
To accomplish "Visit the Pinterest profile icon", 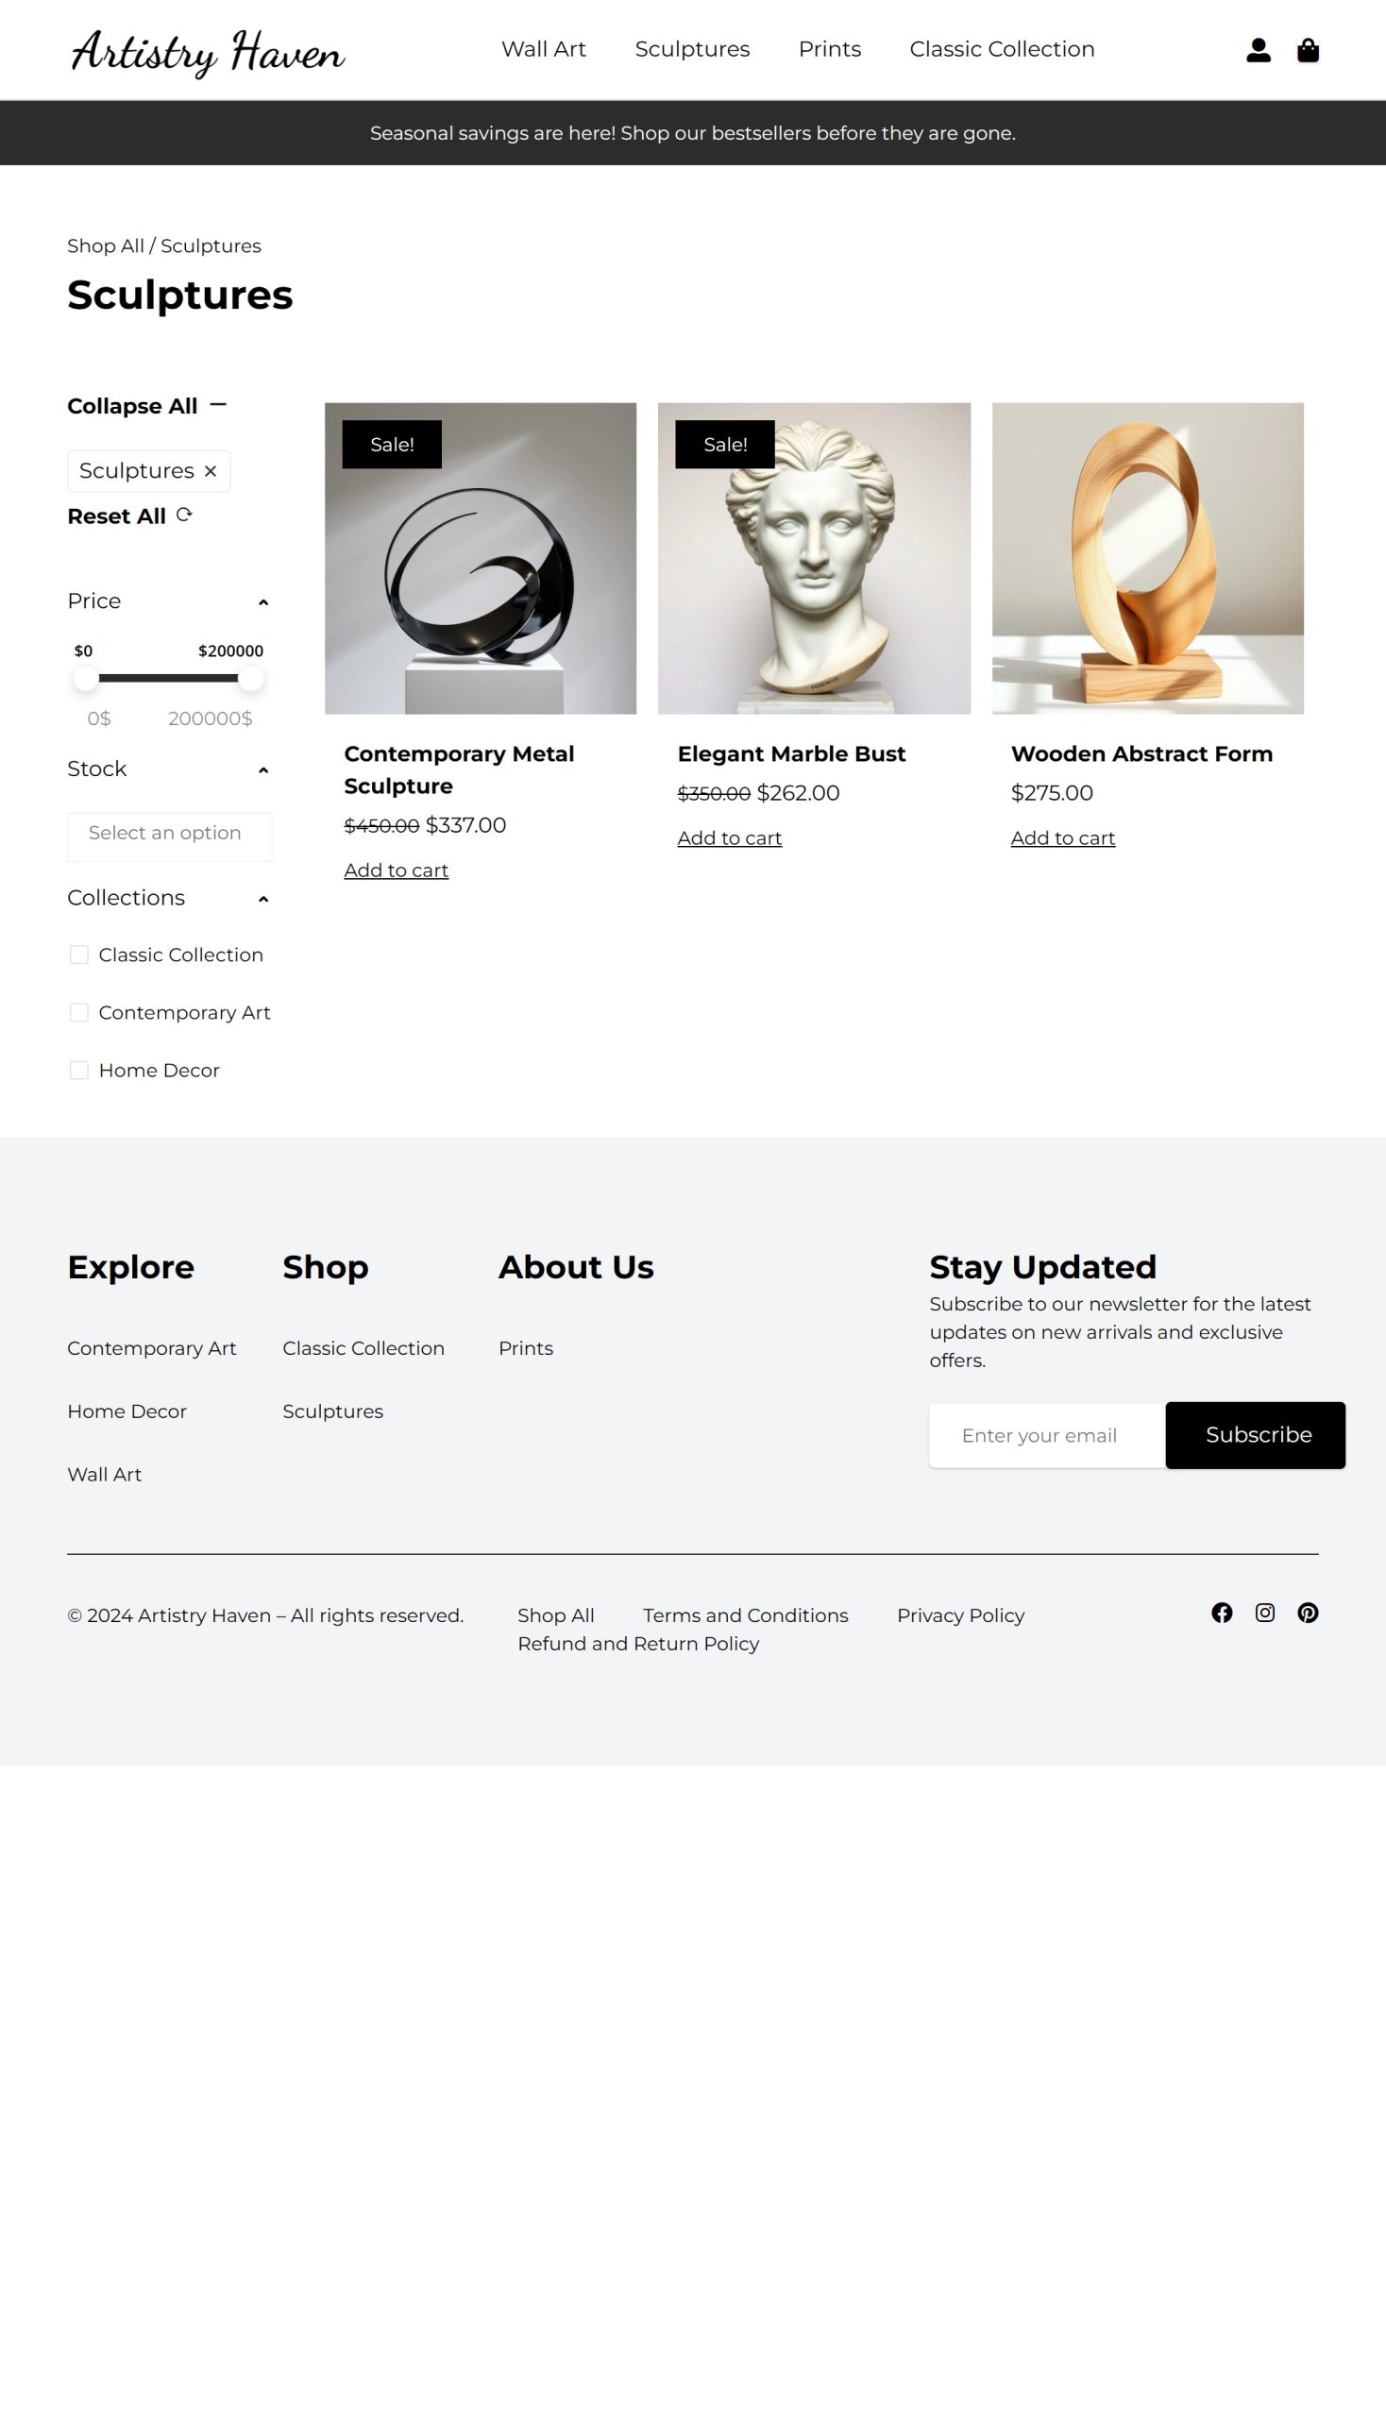I will pos(1308,1613).
